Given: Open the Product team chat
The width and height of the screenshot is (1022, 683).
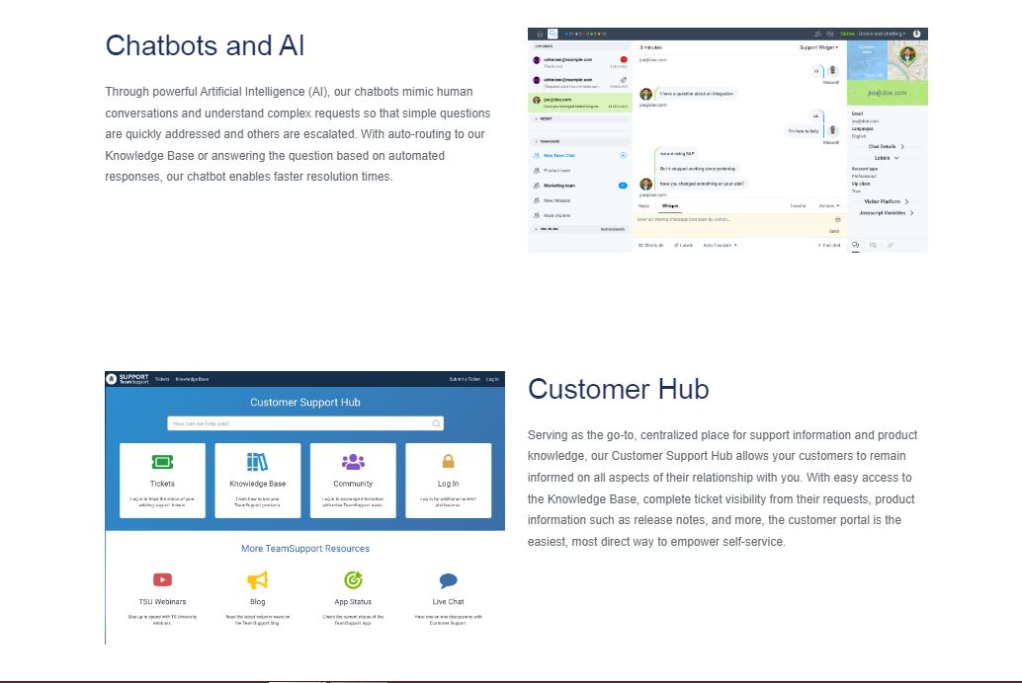Looking at the screenshot, I should (556, 171).
